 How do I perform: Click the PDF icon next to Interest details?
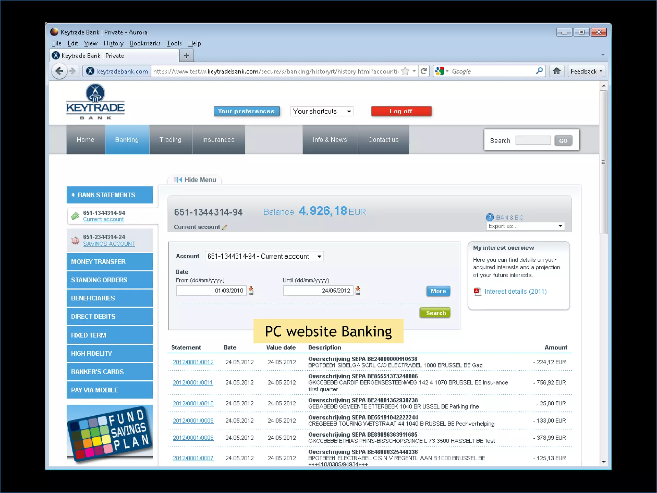pyautogui.click(x=477, y=291)
